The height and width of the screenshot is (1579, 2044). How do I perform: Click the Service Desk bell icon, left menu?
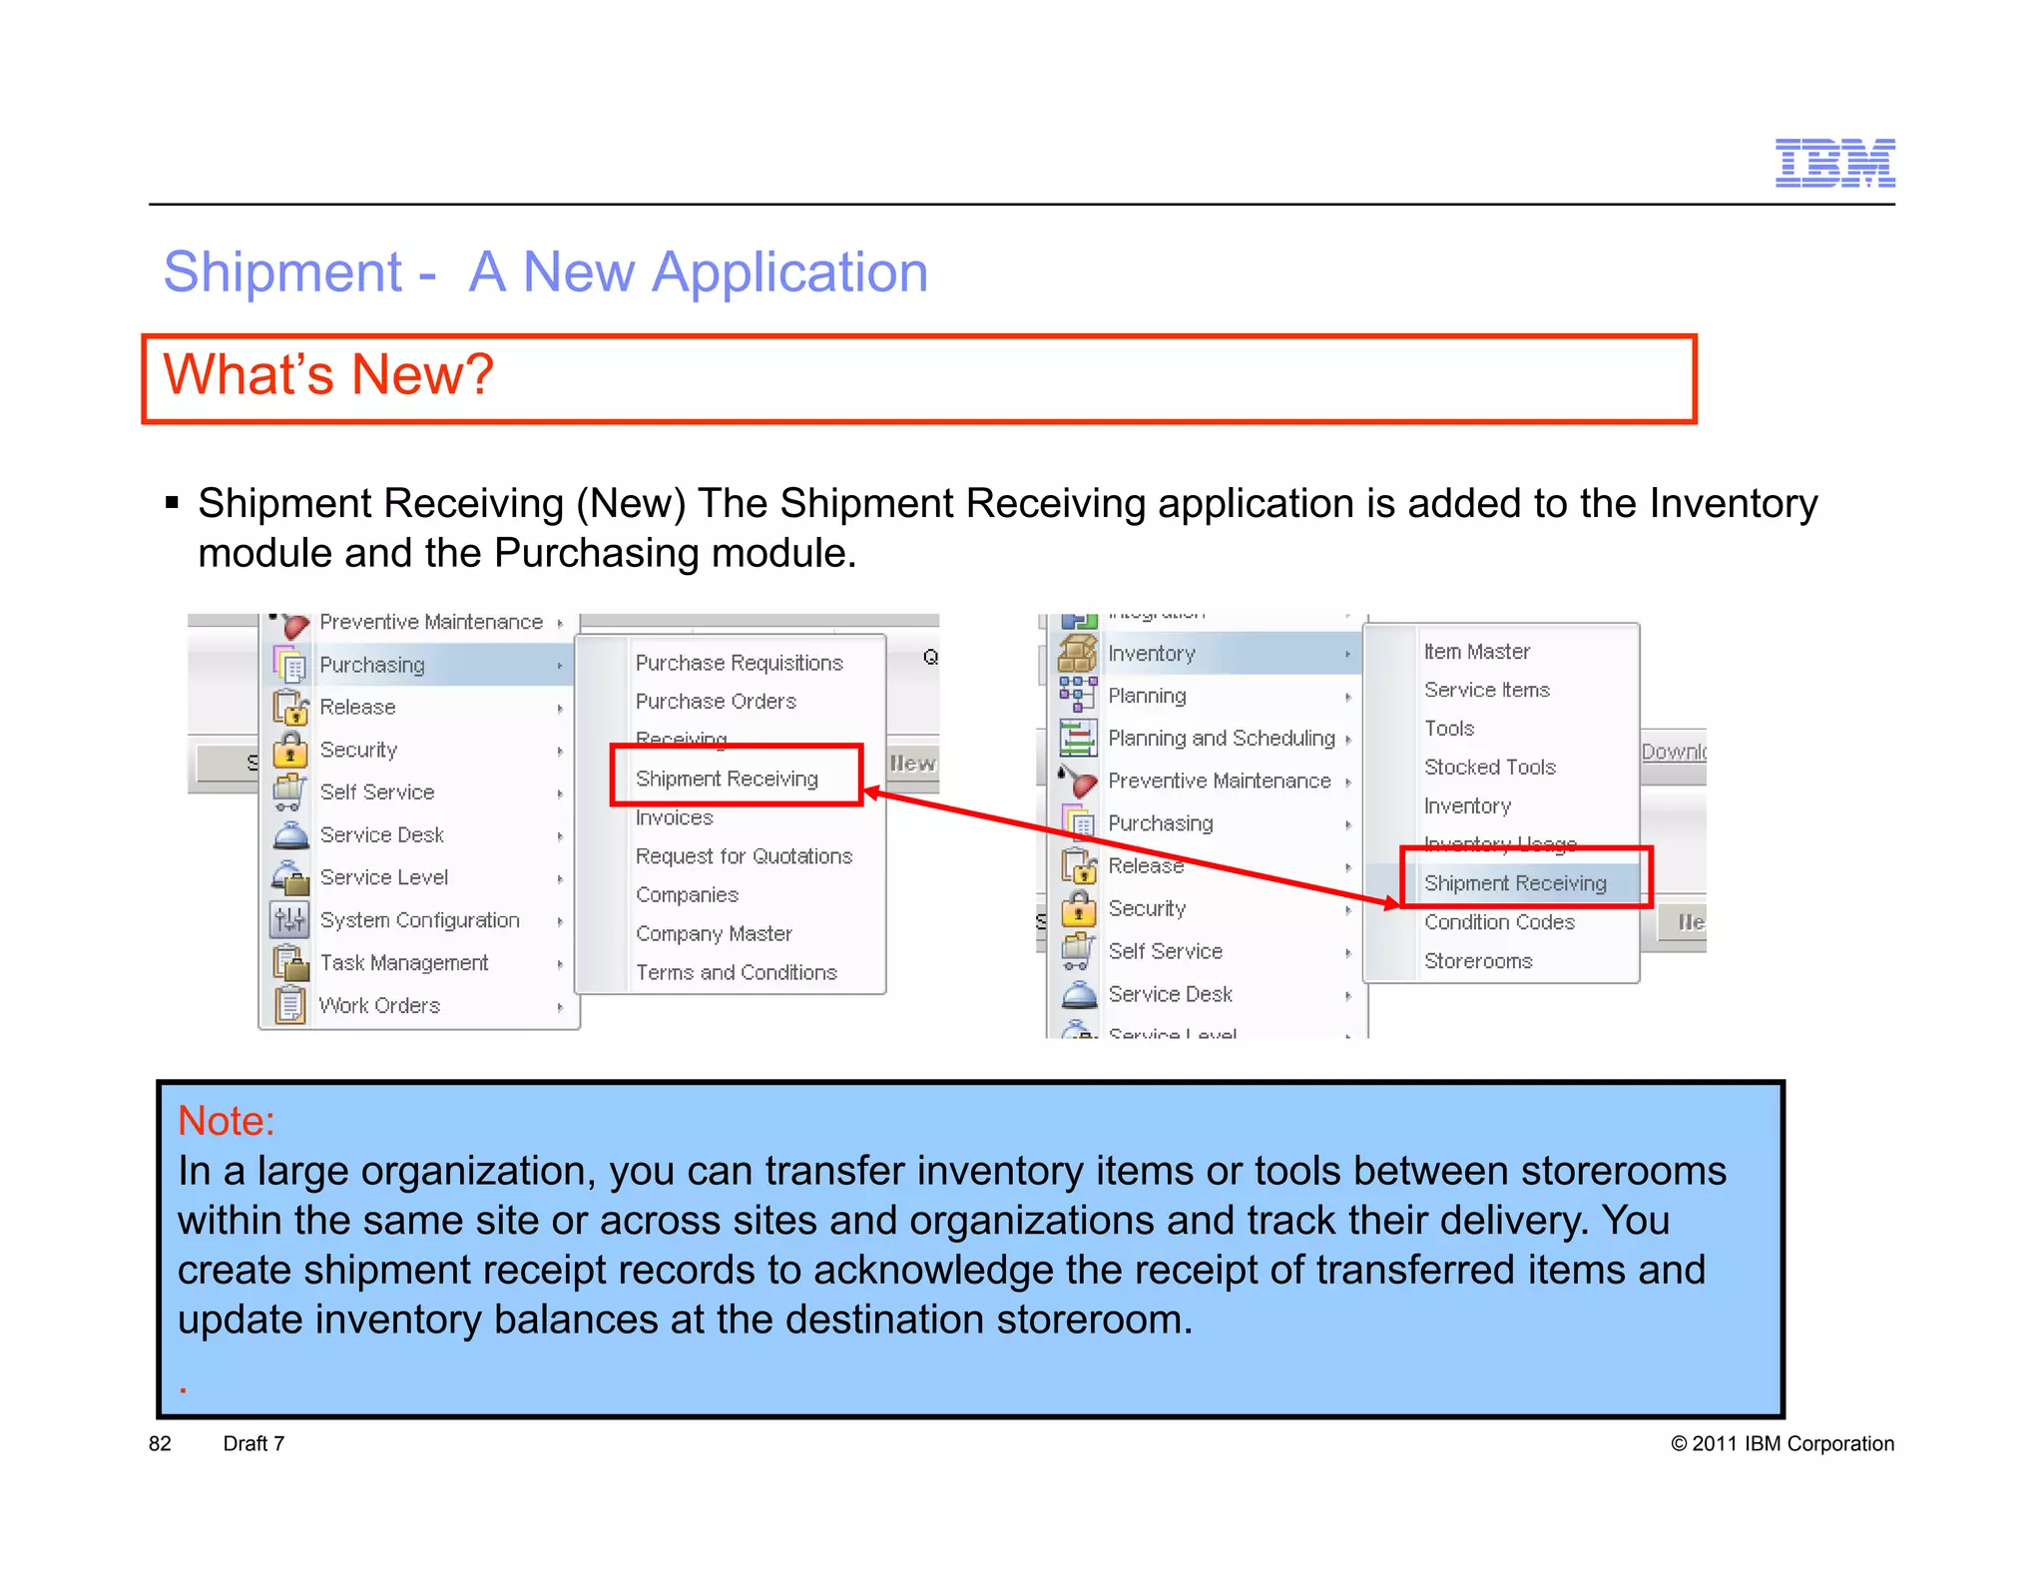click(x=290, y=834)
